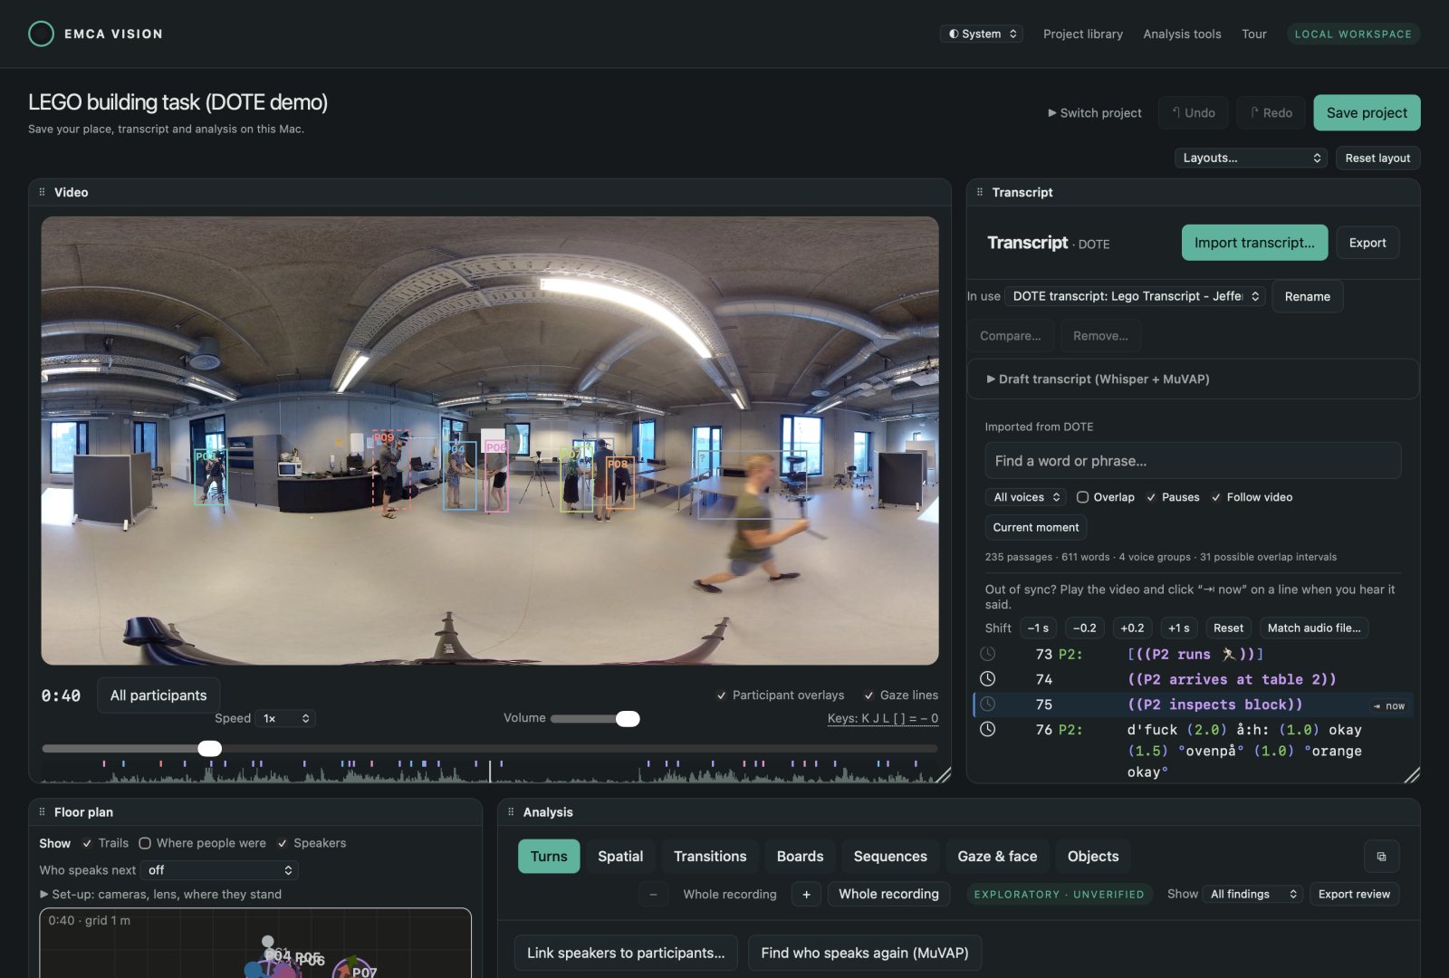Click the minus button beside Whole recording
The height and width of the screenshot is (978, 1449).
point(653,895)
